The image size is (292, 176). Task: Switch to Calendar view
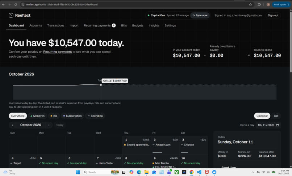(x=262, y=116)
